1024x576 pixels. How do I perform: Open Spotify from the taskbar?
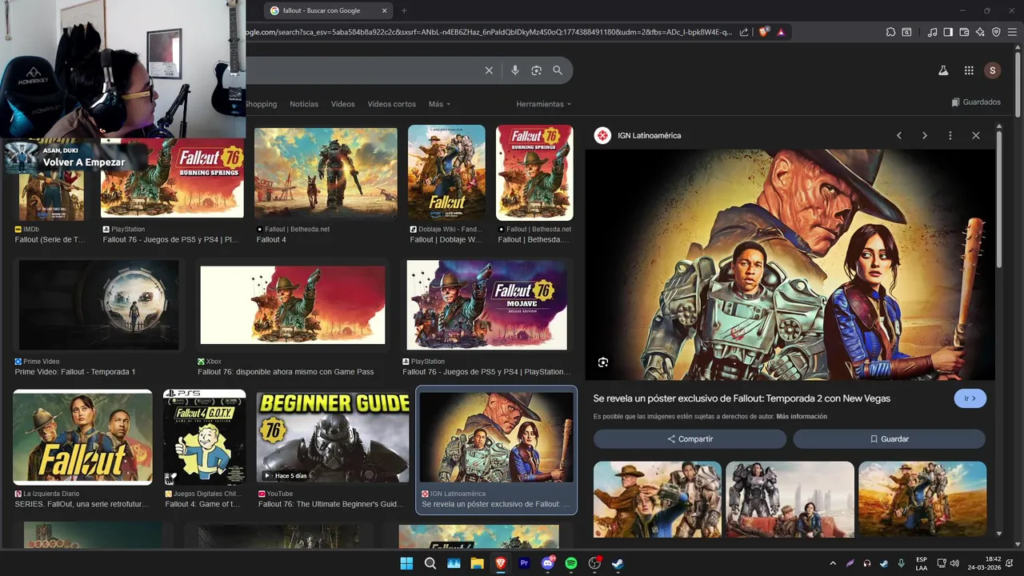pyautogui.click(x=571, y=563)
